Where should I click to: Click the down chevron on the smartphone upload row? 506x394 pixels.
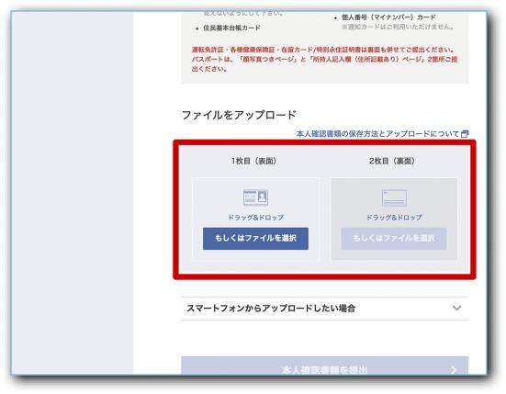(456, 308)
